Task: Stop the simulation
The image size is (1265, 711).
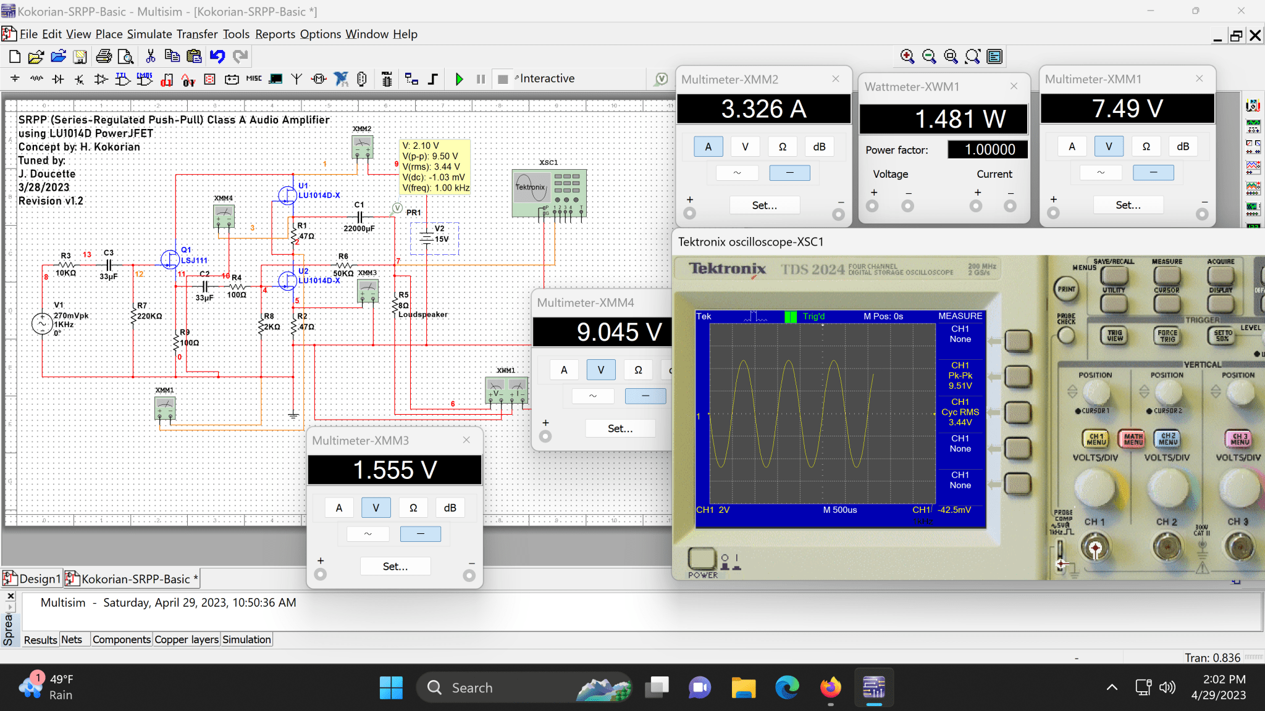Action: [503, 79]
